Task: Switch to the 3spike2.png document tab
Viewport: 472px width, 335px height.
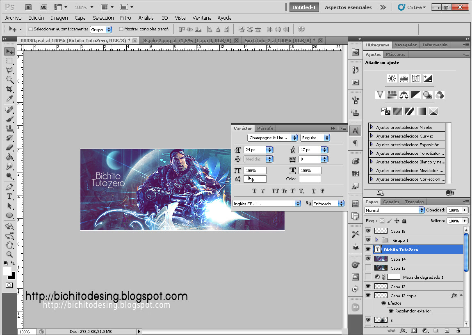Action: (x=187, y=40)
